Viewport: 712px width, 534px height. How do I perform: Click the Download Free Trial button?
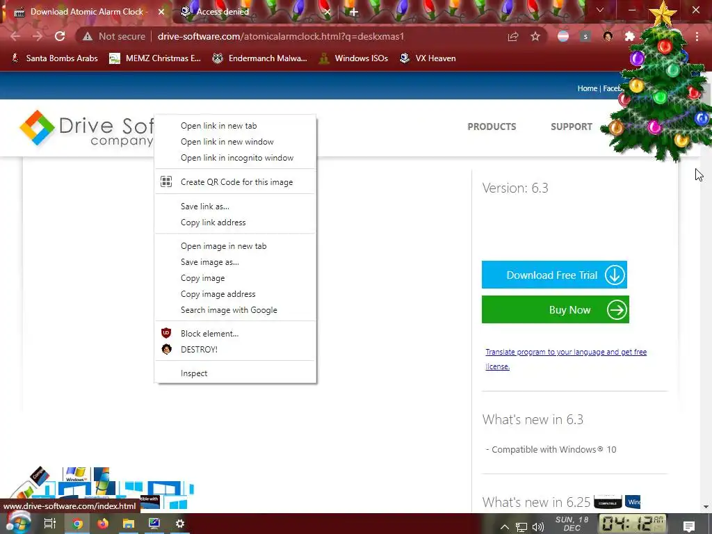click(x=554, y=275)
